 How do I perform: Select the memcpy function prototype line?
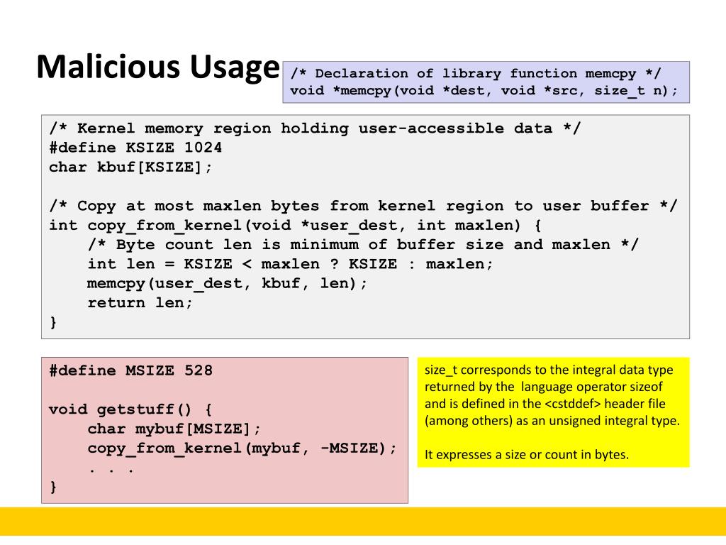tap(484, 90)
